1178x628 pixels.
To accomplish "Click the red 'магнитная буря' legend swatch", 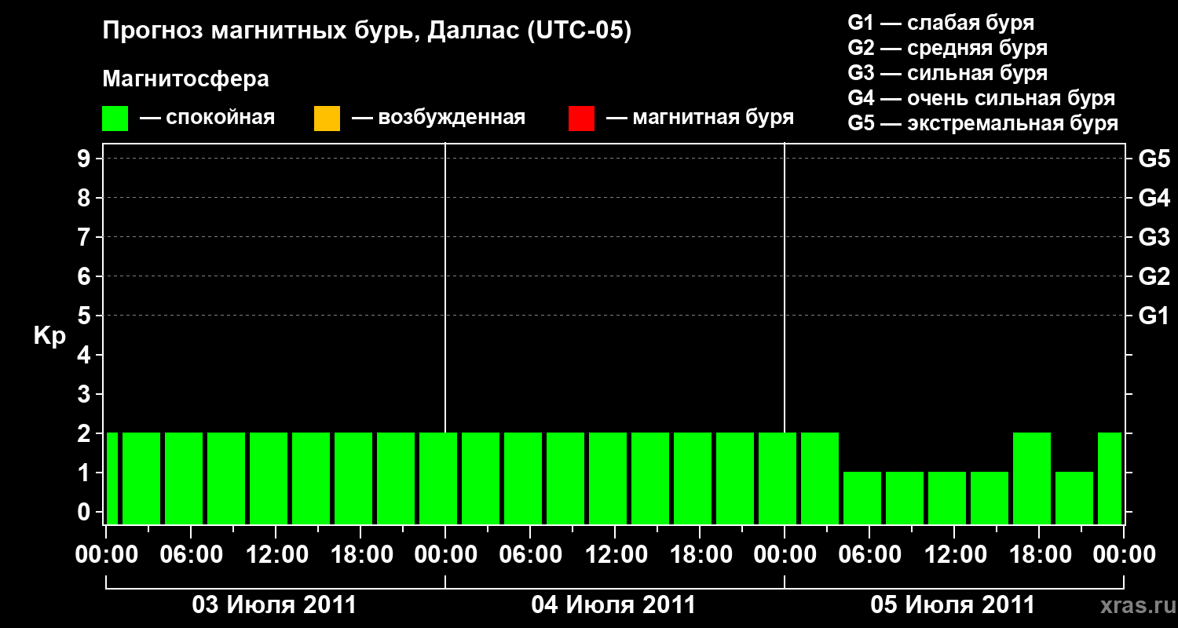I will point(581,119).
